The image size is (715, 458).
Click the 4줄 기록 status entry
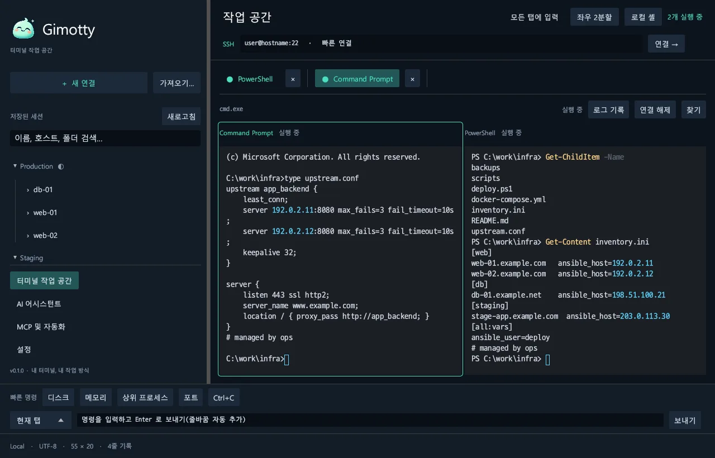(120, 446)
